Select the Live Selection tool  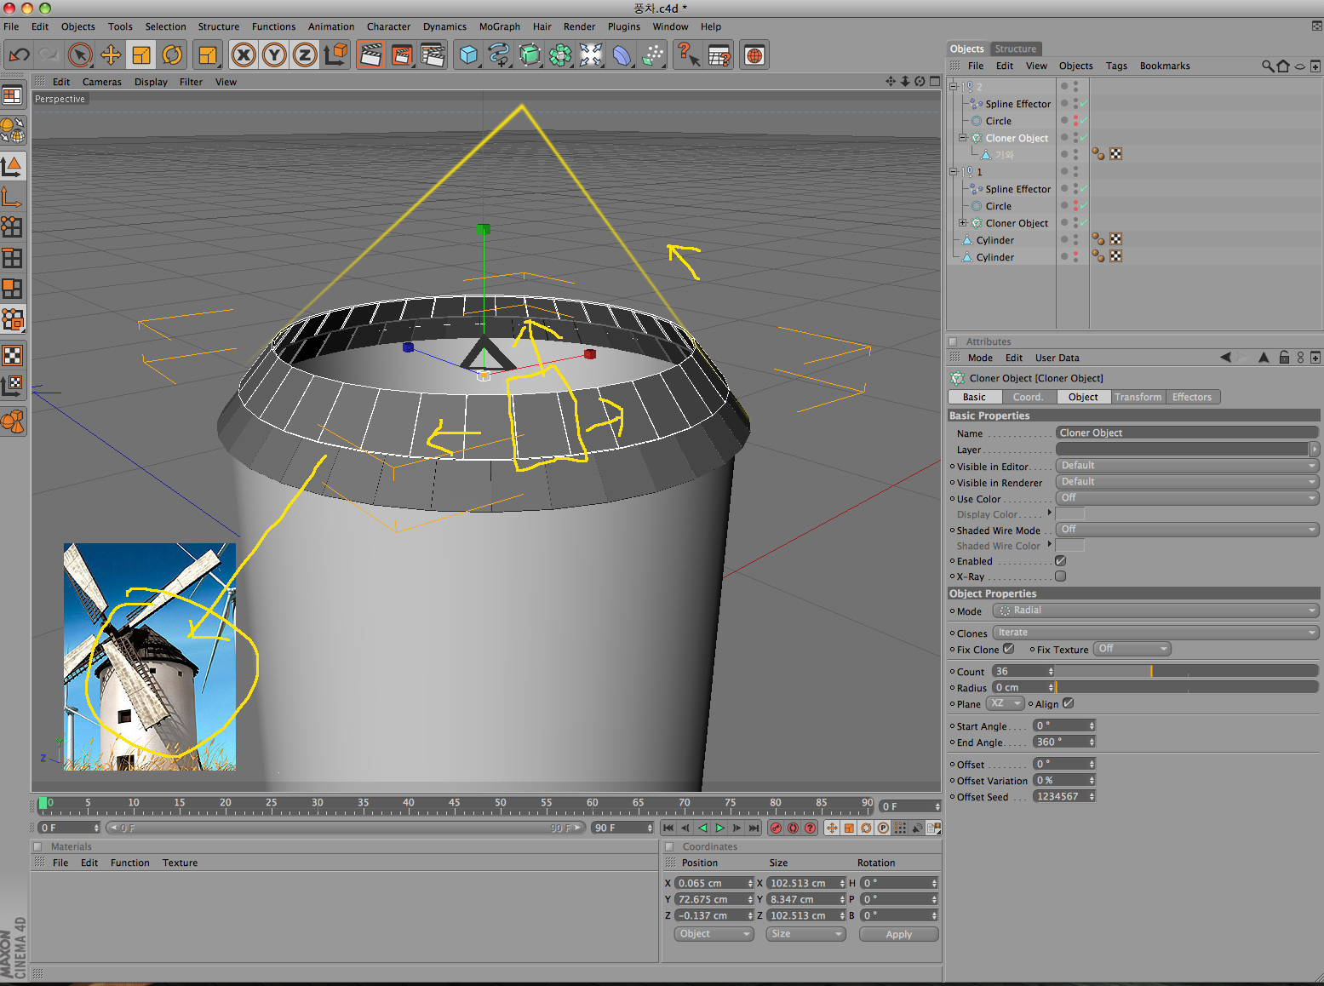coord(79,55)
